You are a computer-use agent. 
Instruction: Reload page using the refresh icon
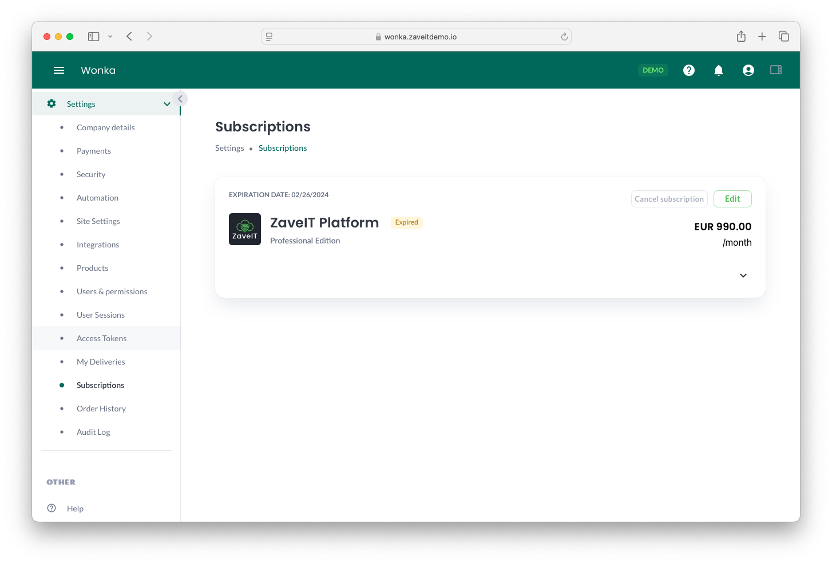coord(564,37)
